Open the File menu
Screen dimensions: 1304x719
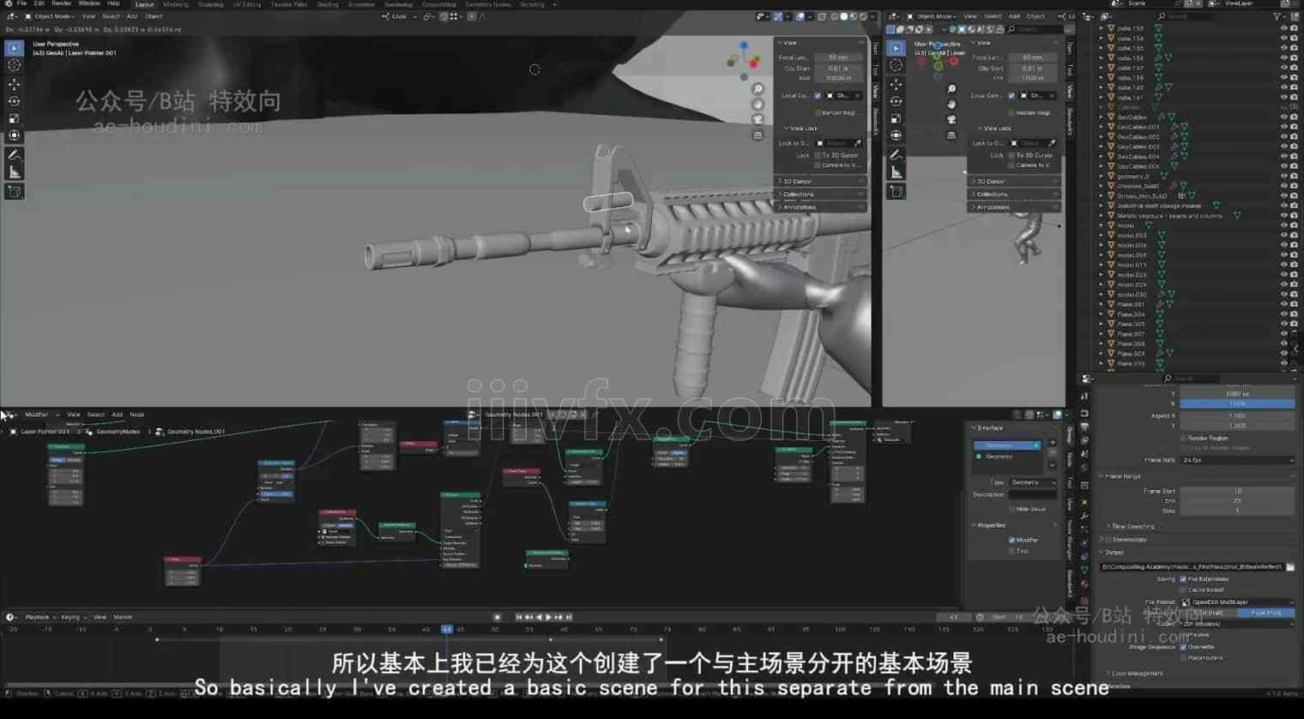pyautogui.click(x=21, y=4)
